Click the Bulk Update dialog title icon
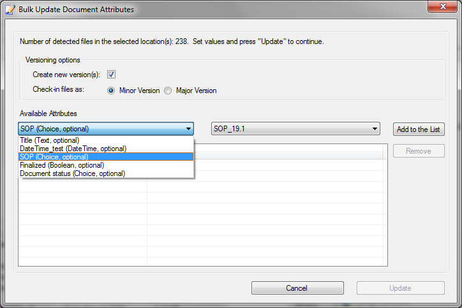462x308 pixels. coord(10,10)
